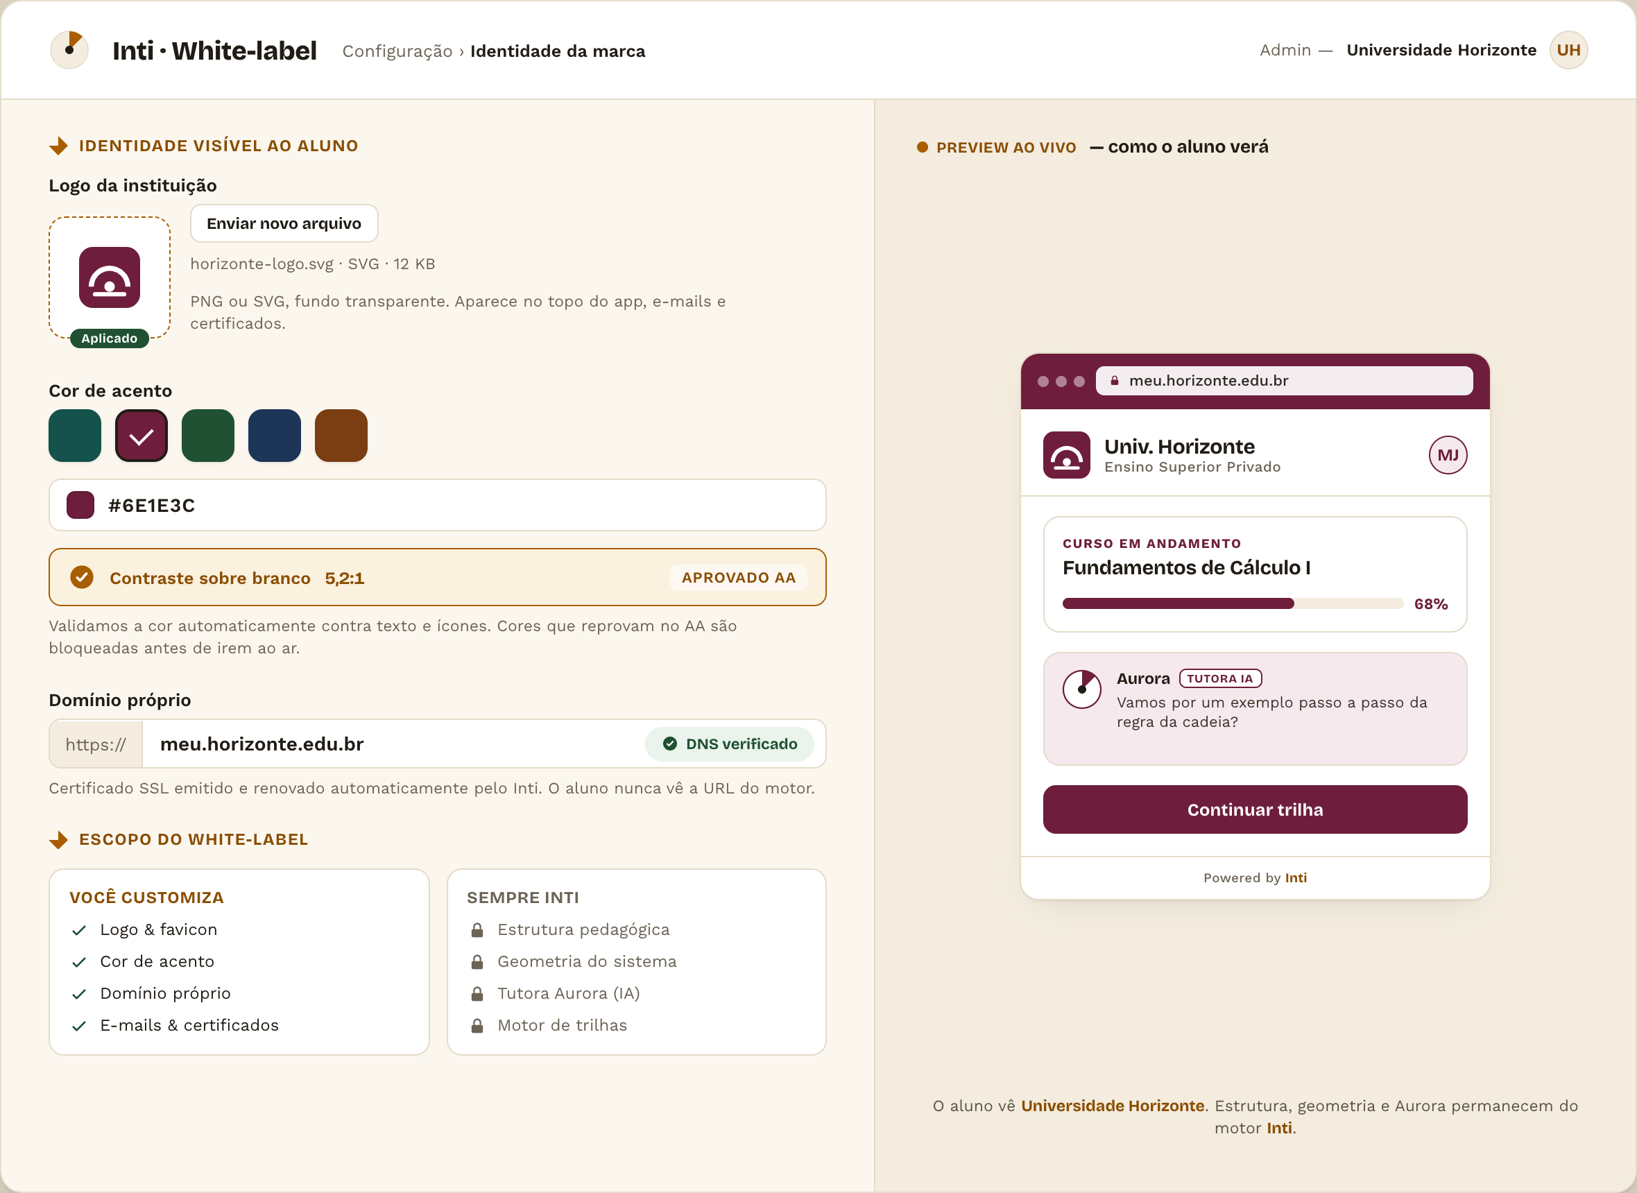Click the lock beside Motor de trilhas

(477, 1025)
